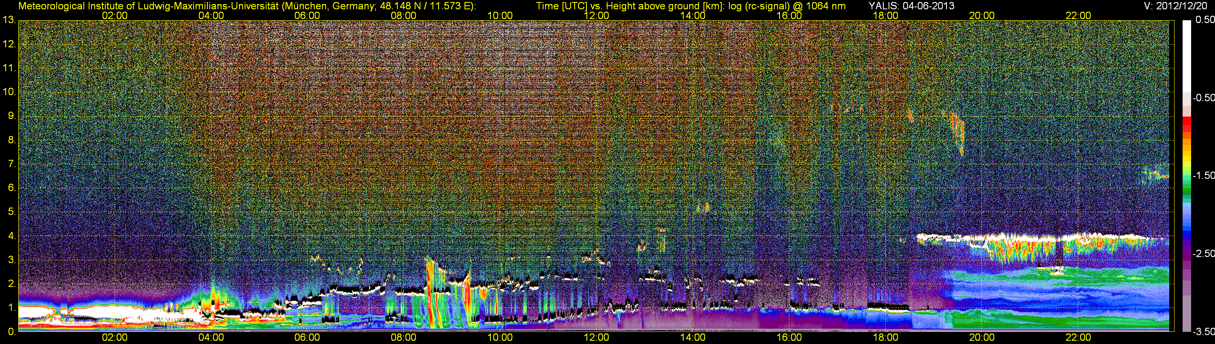Pick the white top segment of the color scale
This screenshot has height=344, width=1215.
point(1186,55)
